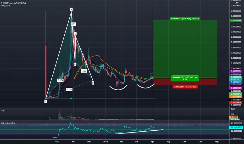Click the 0.00007500 price axis label
The height and width of the screenshot is (144, 244).
[x=236, y=27]
